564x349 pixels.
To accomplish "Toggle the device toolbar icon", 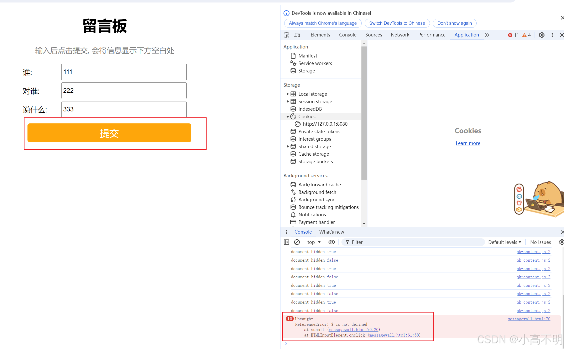I will 297,35.
